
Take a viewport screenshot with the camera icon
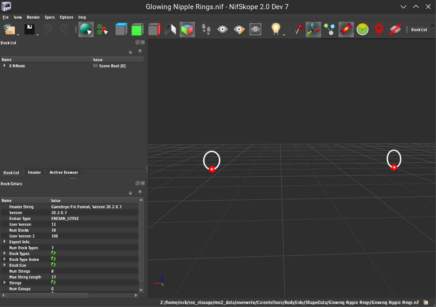pyautogui.click(x=255, y=29)
